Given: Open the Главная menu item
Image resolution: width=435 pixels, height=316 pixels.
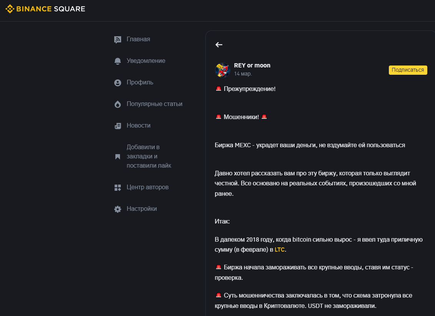Looking at the screenshot, I should 138,39.
